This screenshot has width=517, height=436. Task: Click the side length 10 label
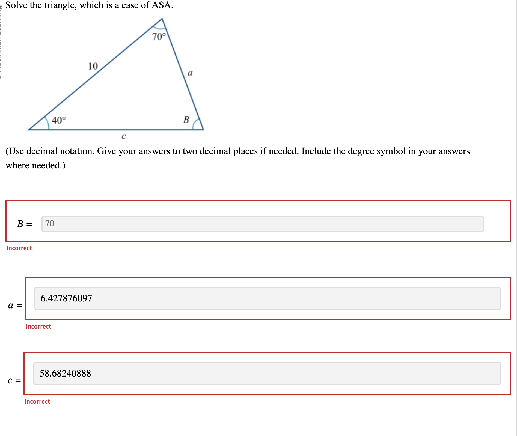[x=92, y=66]
